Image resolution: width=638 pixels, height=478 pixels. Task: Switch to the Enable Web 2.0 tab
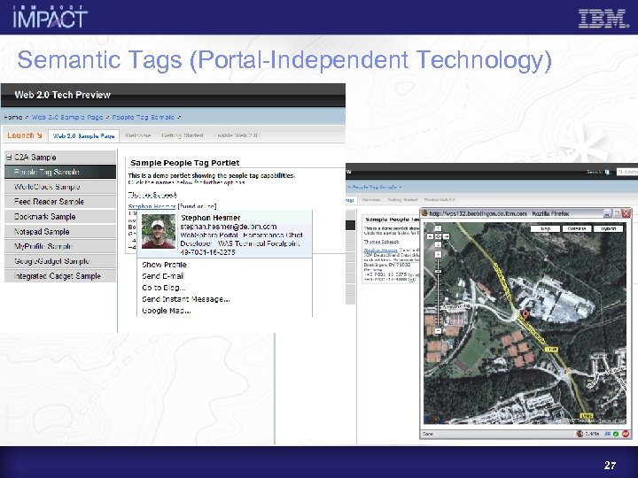click(235, 135)
